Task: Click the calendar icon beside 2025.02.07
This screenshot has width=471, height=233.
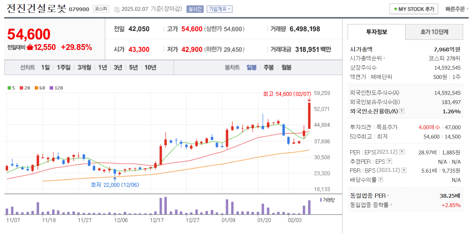Action: 117,9
